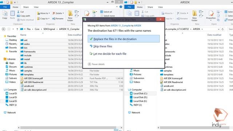Click Paste shortcut in left window ribbon
Image resolution: width=233 pixels, height=131 pixels.
[x=25, y=20]
